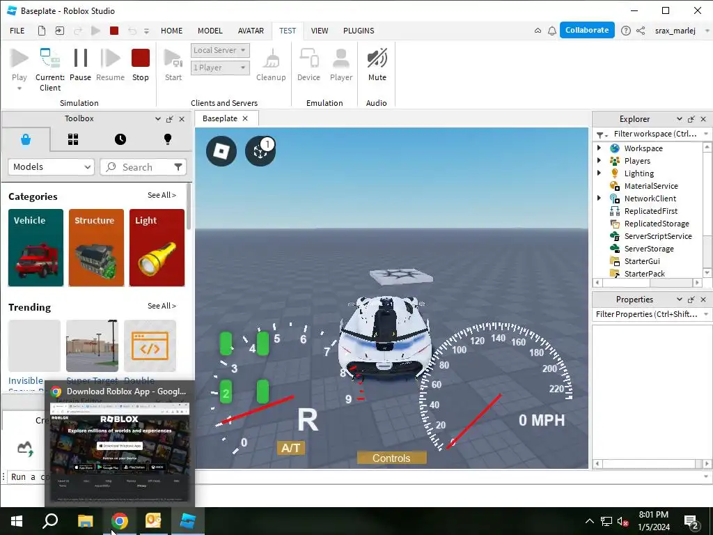The width and height of the screenshot is (713, 535).
Task: Open Chrome from the Windows taskbar
Action: (120, 521)
